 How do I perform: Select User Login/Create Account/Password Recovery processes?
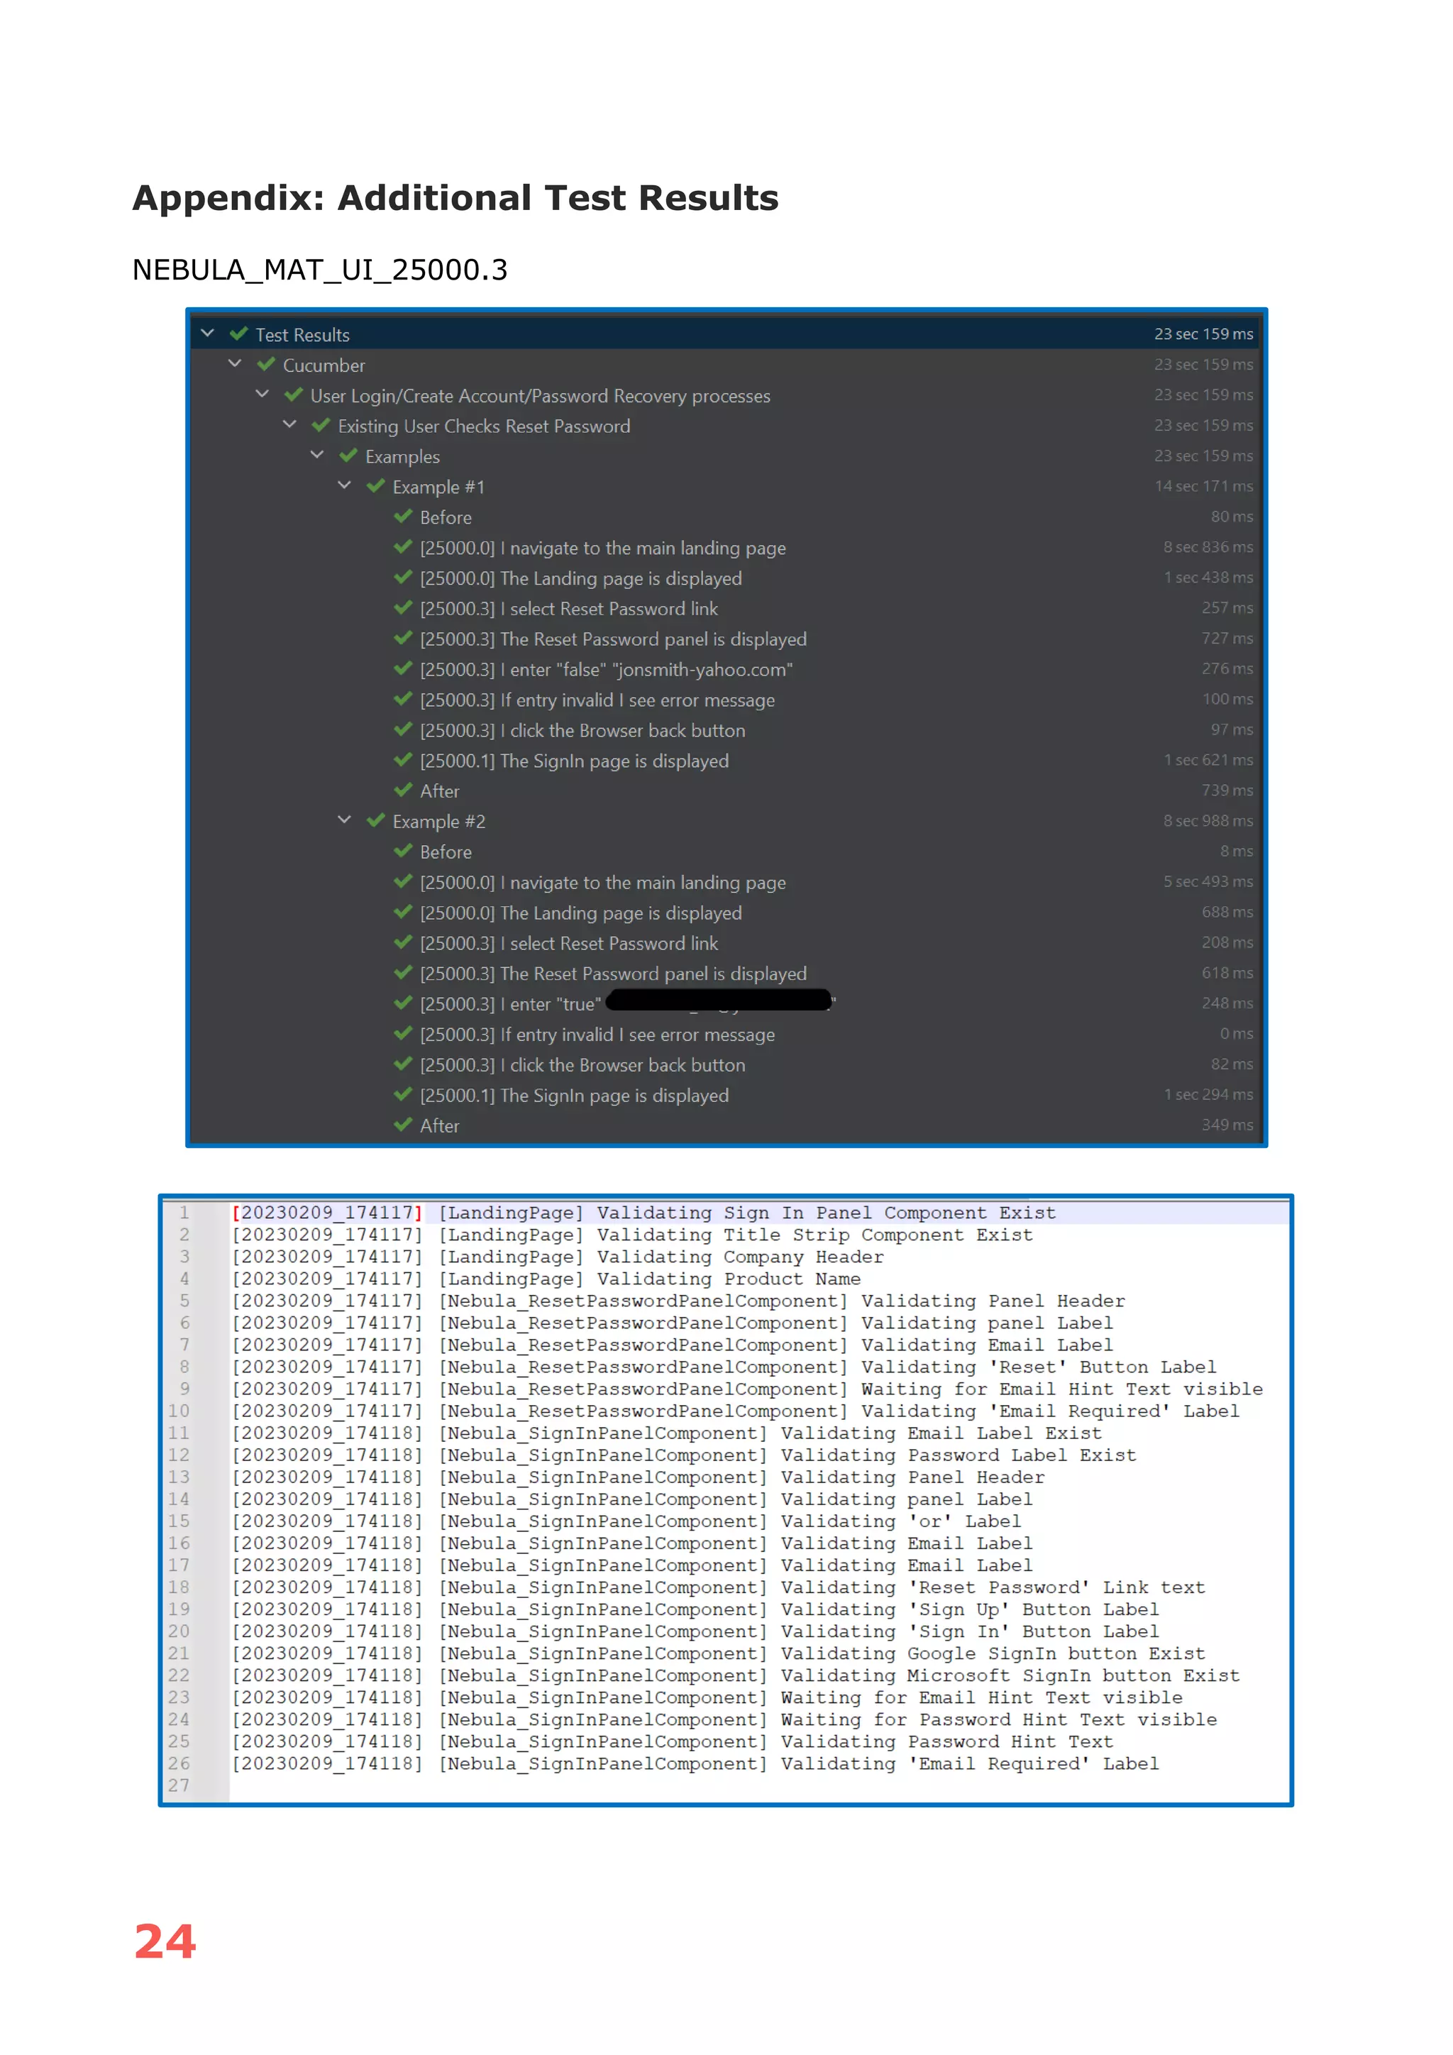click(726, 395)
